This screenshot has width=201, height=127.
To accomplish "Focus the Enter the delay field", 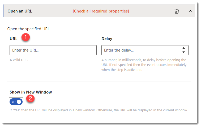I will (x=141, y=50).
